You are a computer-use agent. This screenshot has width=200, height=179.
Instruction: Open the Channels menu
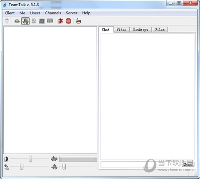pos(53,13)
